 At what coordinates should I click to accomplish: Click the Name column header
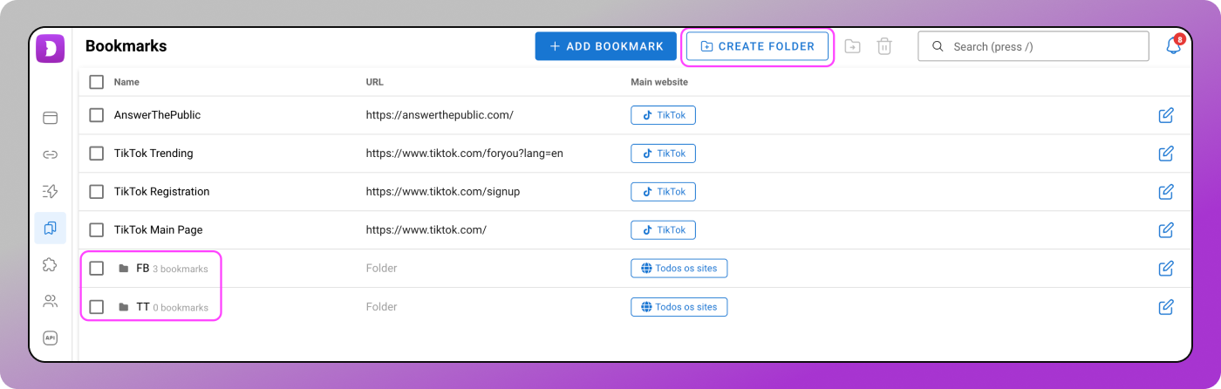pos(126,82)
